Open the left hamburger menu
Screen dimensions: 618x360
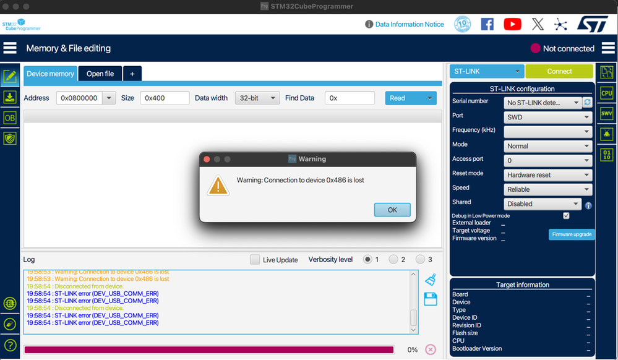coord(10,48)
